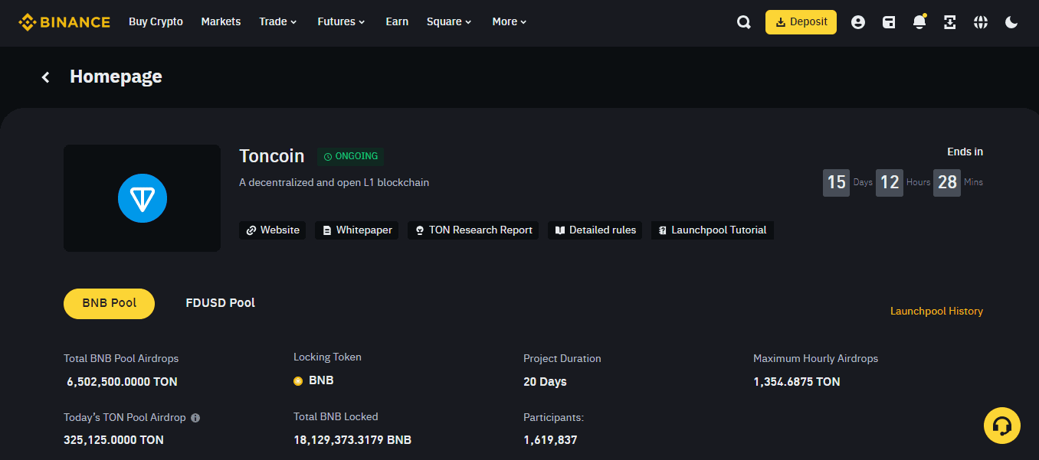Switch to the FDUSD Pool tab
Screen dimensions: 1039x460
click(x=221, y=303)
